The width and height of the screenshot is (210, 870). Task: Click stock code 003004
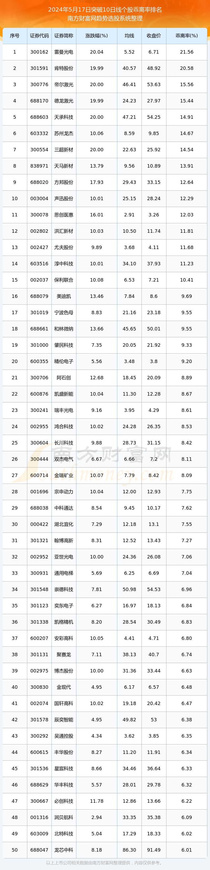pyautogui.click(x=39, y=199)
